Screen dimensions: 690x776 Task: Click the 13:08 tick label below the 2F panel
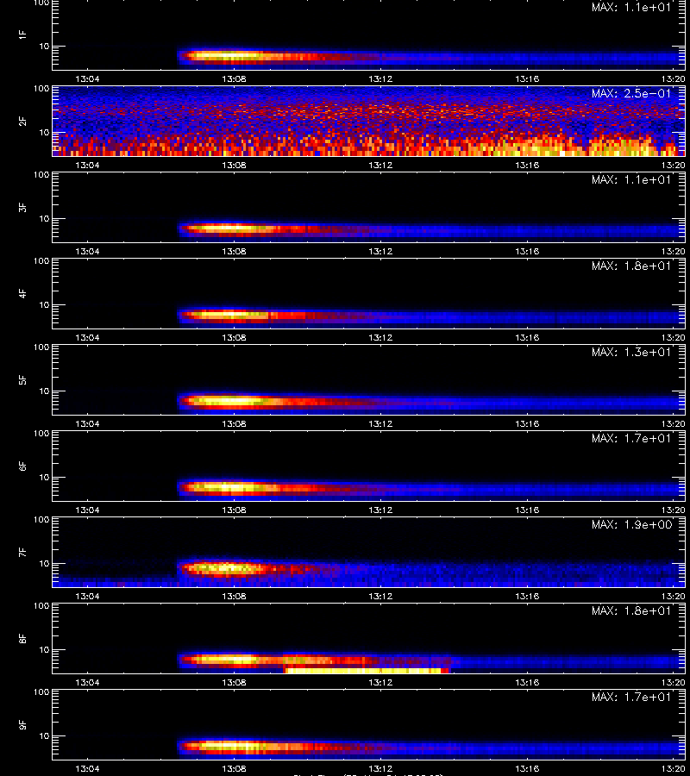pos(234,165)
